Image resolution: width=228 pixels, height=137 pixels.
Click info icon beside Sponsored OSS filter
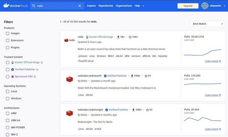pyautogui.click(x=35, y=77)
